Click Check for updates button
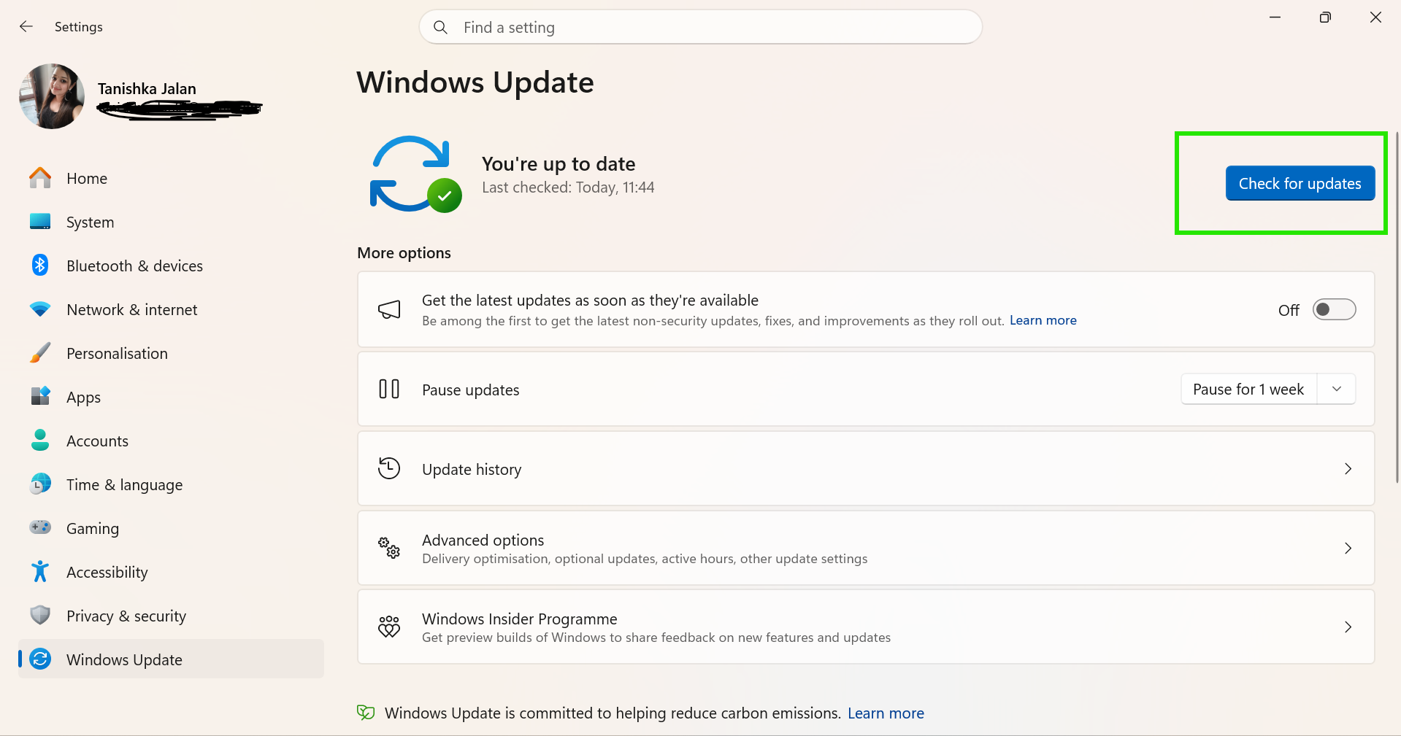1401x736 pixels. [x=1300, y=183]
